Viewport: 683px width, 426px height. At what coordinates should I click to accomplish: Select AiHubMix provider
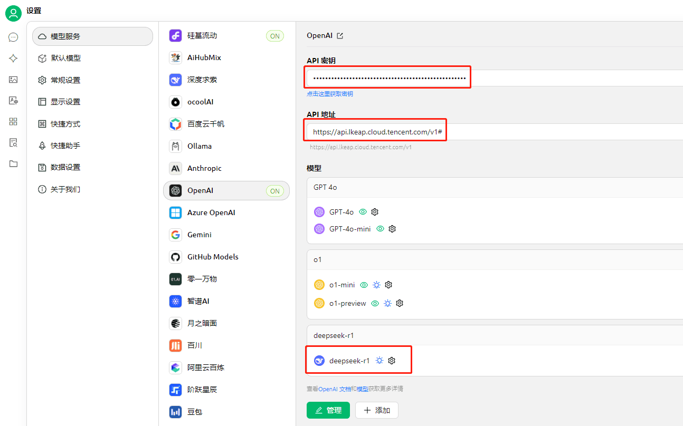click(x=226, y=57)
